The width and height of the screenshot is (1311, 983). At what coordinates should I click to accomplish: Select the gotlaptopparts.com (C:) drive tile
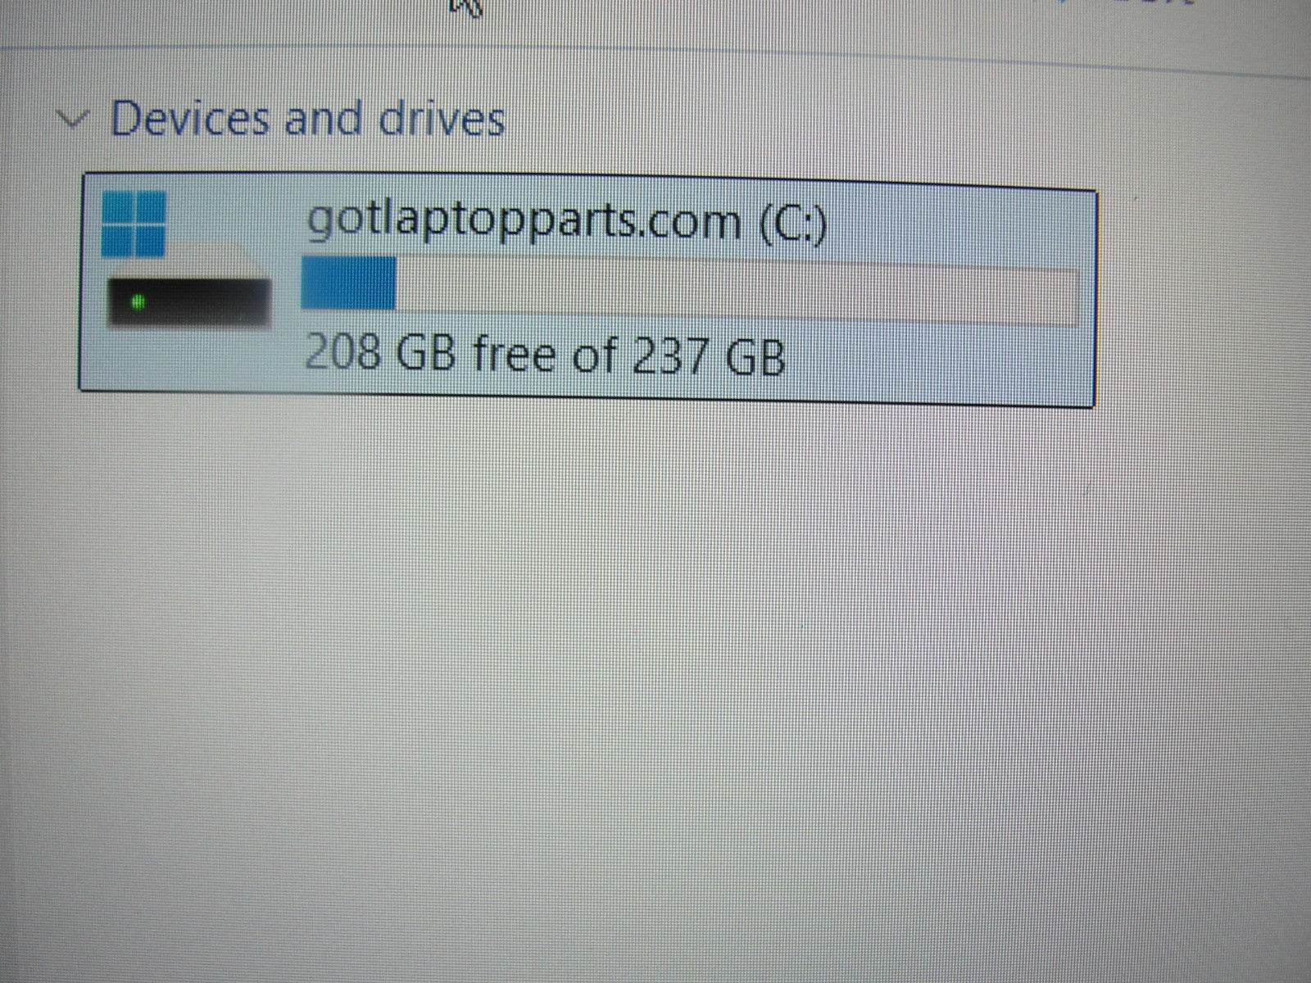click(587, 290)
